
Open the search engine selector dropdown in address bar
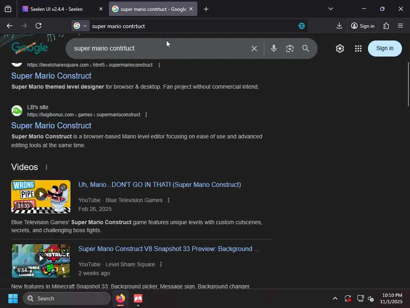coord(80,26)
